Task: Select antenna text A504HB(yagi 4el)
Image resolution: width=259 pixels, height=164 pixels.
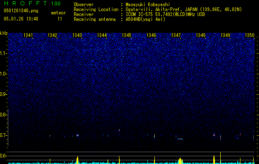Action: 145,19
